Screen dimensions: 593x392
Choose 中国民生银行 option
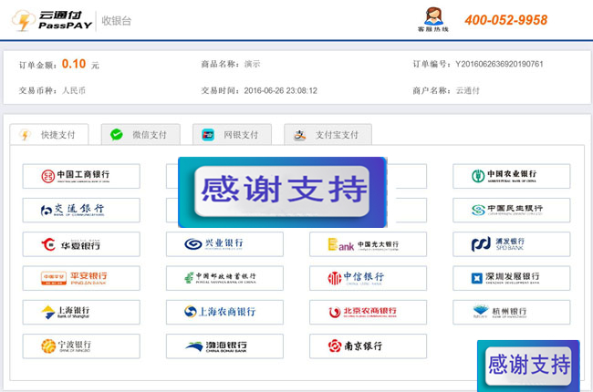[511, 211]
